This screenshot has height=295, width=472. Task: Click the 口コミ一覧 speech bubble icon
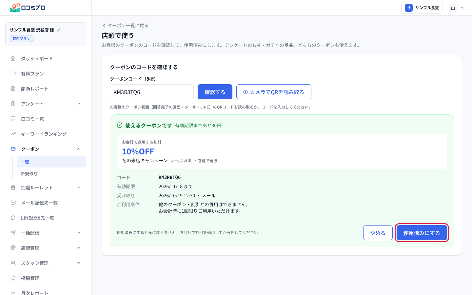point(13,119)
